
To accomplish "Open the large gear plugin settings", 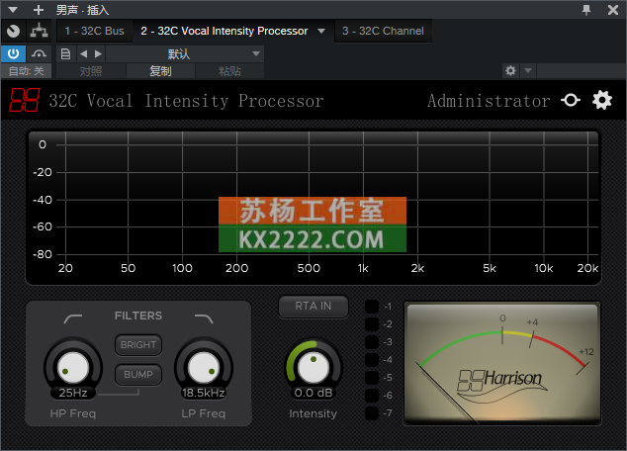I will 602,100.
